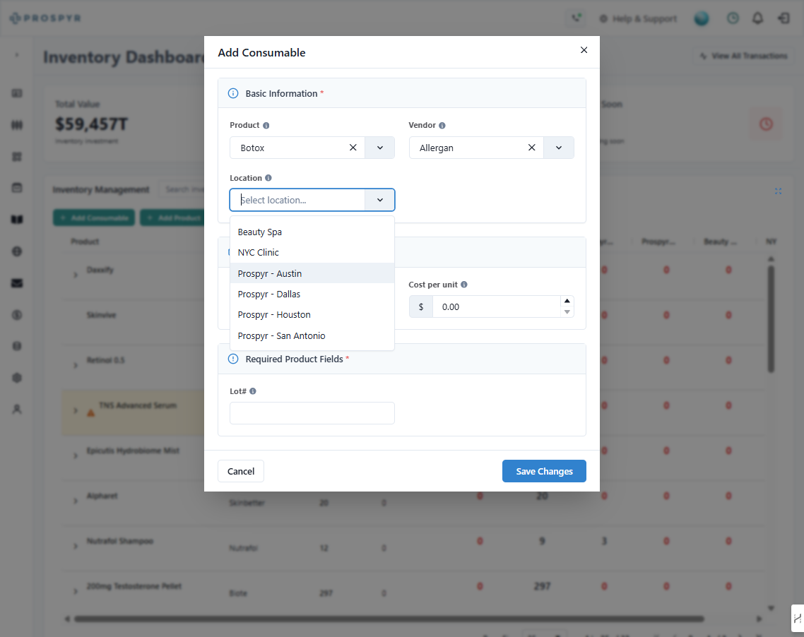
Task: Click the Cost per unit info icon
Action: pos(464,285)
